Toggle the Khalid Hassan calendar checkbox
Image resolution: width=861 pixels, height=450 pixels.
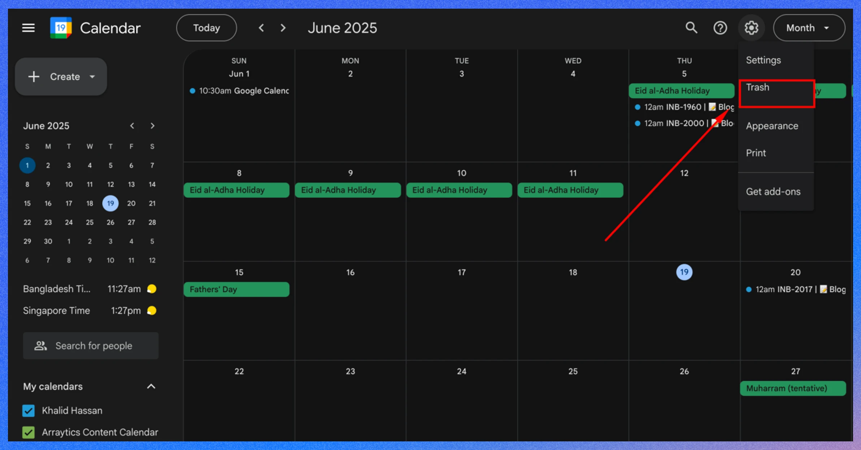point(29,411)
